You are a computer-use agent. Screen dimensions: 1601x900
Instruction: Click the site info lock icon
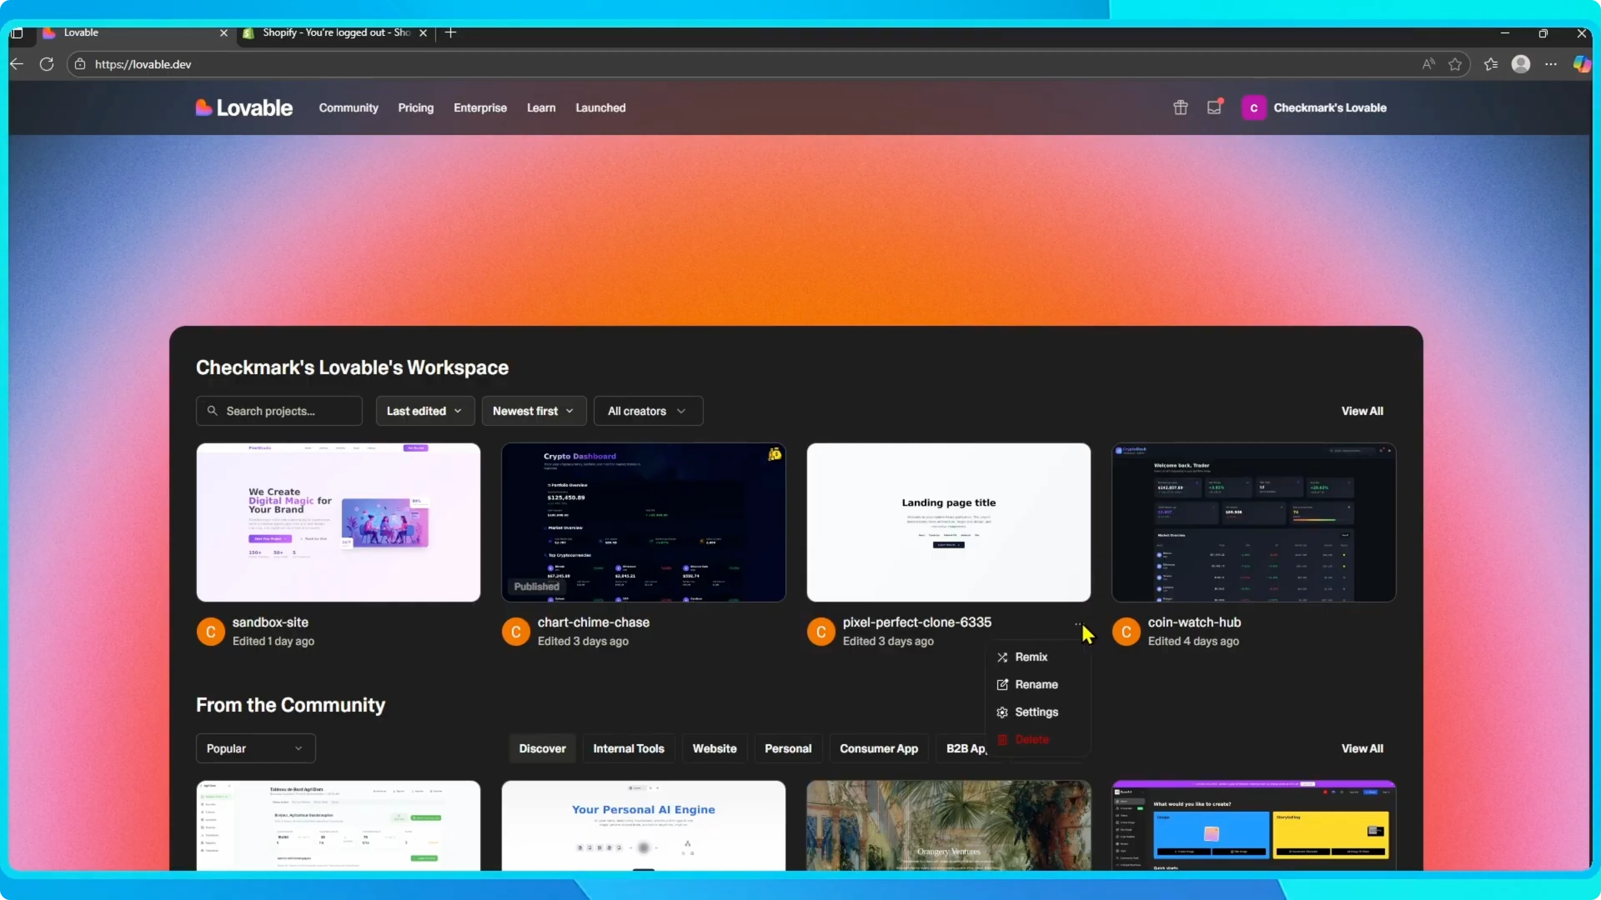tap(80, 64)
